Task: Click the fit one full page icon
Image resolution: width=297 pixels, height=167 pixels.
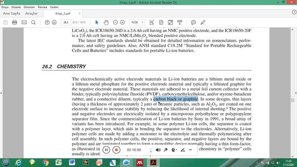Action: pos(161,22)
